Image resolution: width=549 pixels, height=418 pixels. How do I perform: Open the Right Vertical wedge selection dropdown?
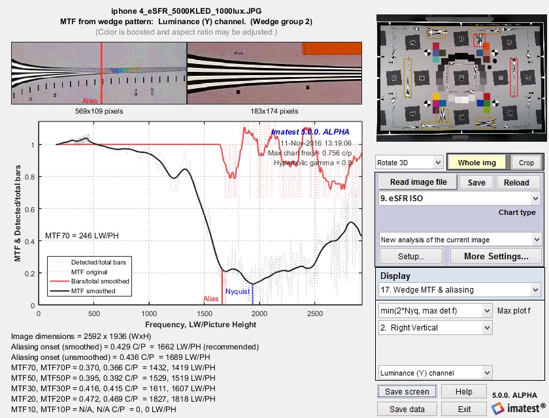435,328
